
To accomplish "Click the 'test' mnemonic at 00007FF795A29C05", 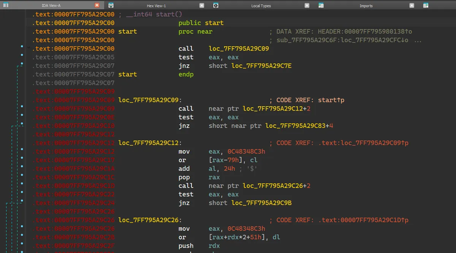I will tap(186, 57).
